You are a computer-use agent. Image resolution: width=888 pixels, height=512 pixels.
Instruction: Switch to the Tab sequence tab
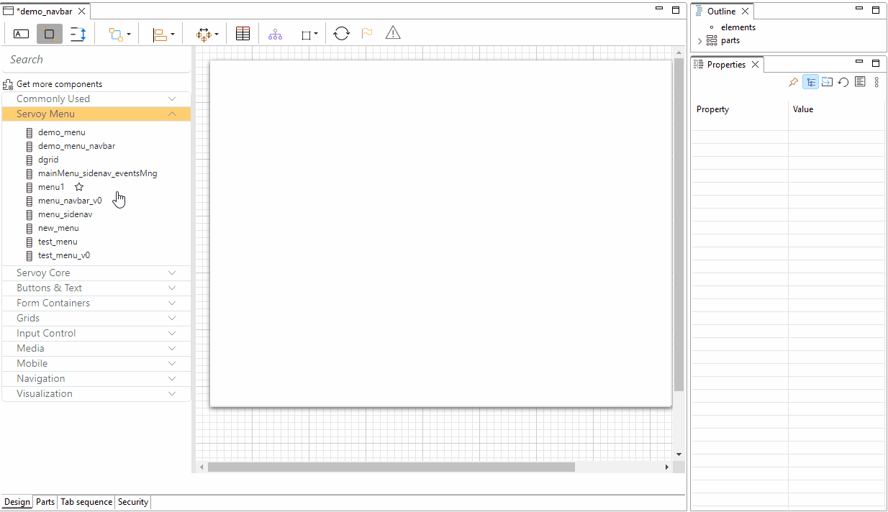(x=86, y=502)
